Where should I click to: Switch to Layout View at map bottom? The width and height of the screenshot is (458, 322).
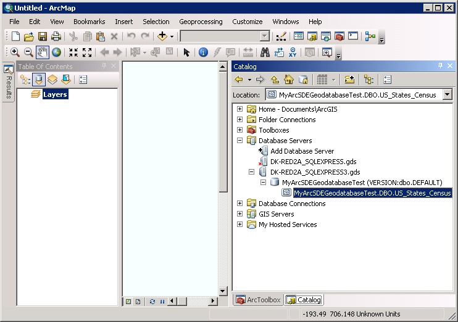click(x=138, y=302)
